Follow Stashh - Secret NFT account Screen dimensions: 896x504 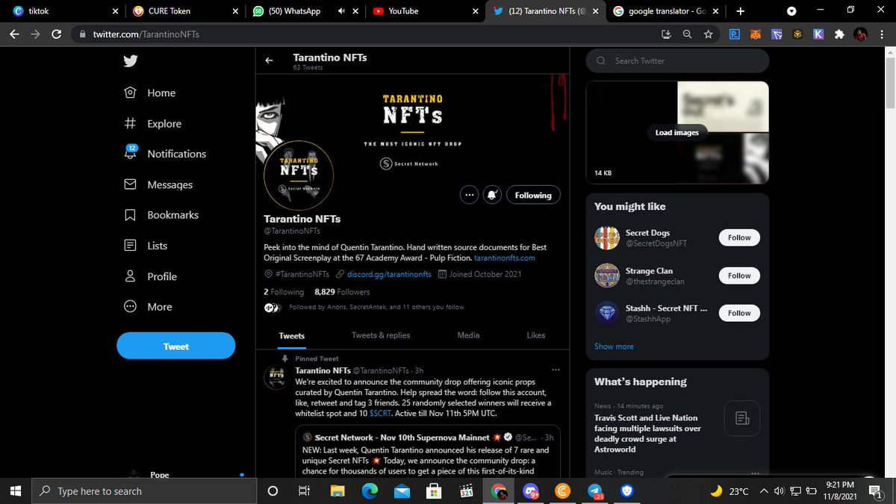click(739, 313)
